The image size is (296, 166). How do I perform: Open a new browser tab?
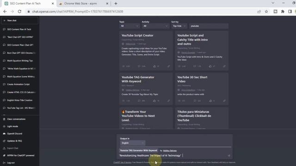(116, 4)
